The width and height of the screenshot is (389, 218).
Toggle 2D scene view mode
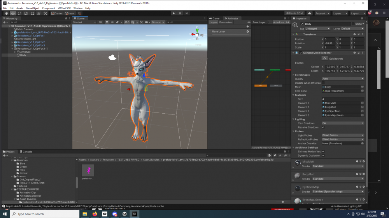(100, 22)
